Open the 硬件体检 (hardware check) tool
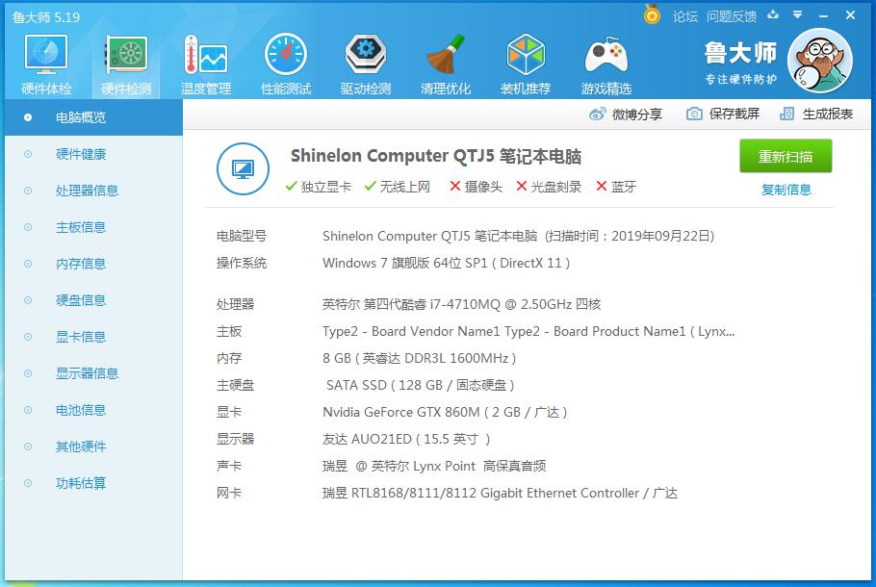The height and width of the screenshot is (587, 876). pos(45,63)
